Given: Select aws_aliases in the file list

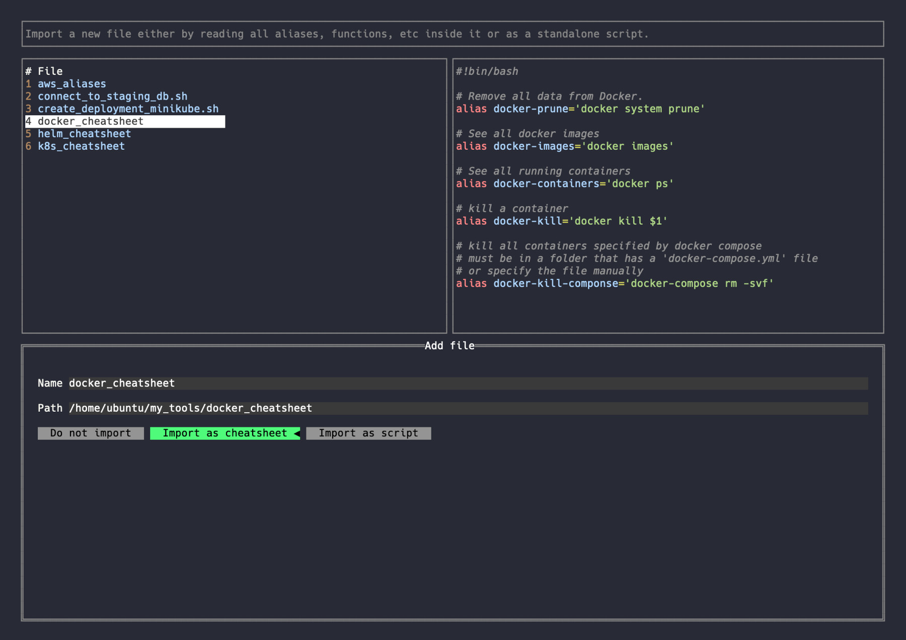Looking at the screenshot, I should click(71, 84).
